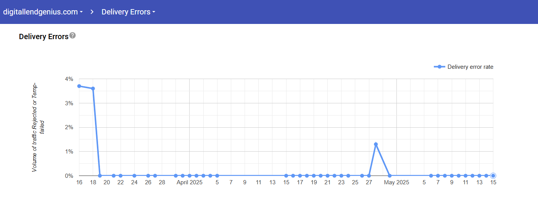The height and width of the screenshot is (201, 538).
Task: Open the digitallendgenius.com domain dropdown
Action: click(x=43, y=12)
